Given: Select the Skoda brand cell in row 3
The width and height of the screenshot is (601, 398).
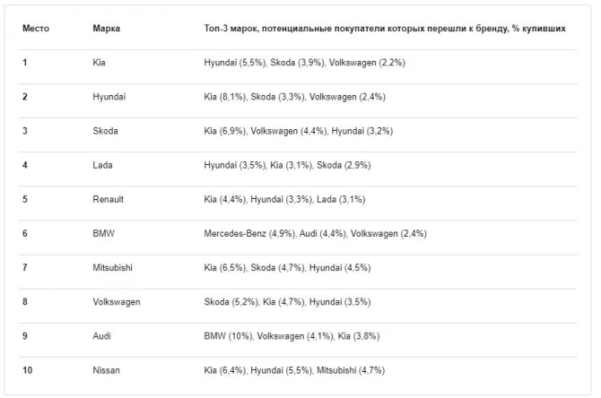Looking at the screenshot, I should 105,131.
